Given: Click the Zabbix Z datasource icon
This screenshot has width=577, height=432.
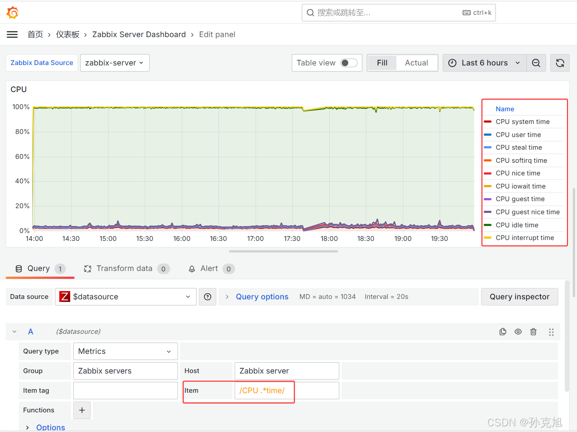Looking at the screenshot, I should click(65, 297).
